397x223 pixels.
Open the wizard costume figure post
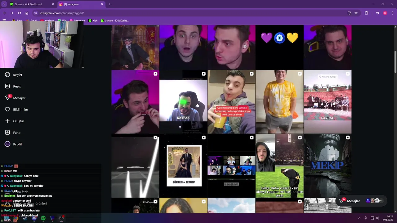[x=135, y=47]
